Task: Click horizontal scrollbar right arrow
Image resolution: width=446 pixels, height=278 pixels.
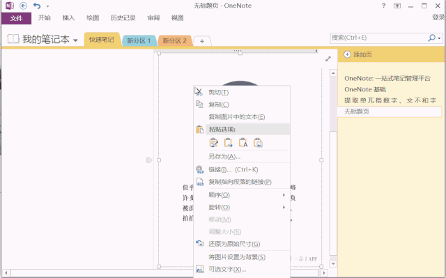Action: click(323, 273)
